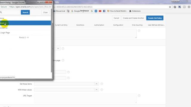191x107 pixels.
Task: Switch to Current List Entry tab
Action: tap(61, 25)
